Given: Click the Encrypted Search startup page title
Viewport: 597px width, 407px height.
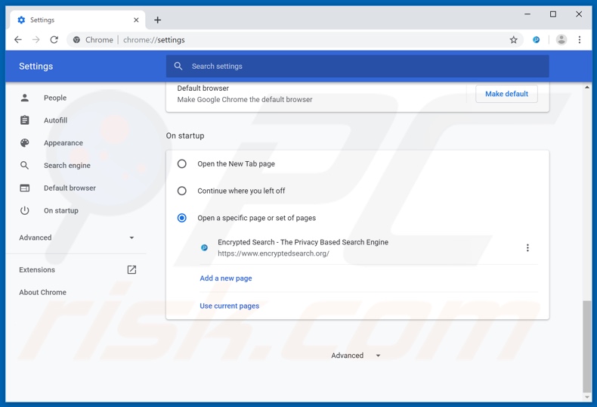Looking at the screenshot, I should point(303,242).
